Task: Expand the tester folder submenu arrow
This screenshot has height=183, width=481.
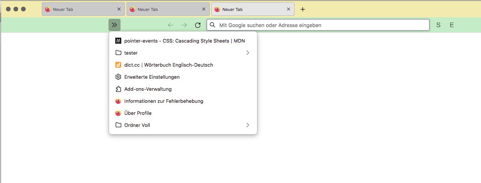Action: point(247,53)
